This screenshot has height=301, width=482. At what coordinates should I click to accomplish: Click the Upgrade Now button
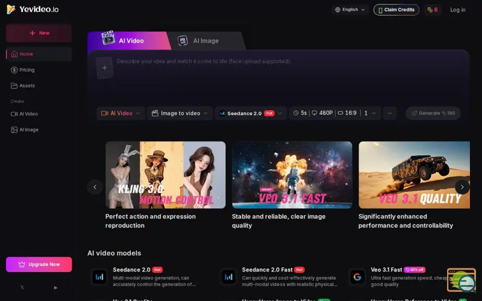[x=39, y=264]
